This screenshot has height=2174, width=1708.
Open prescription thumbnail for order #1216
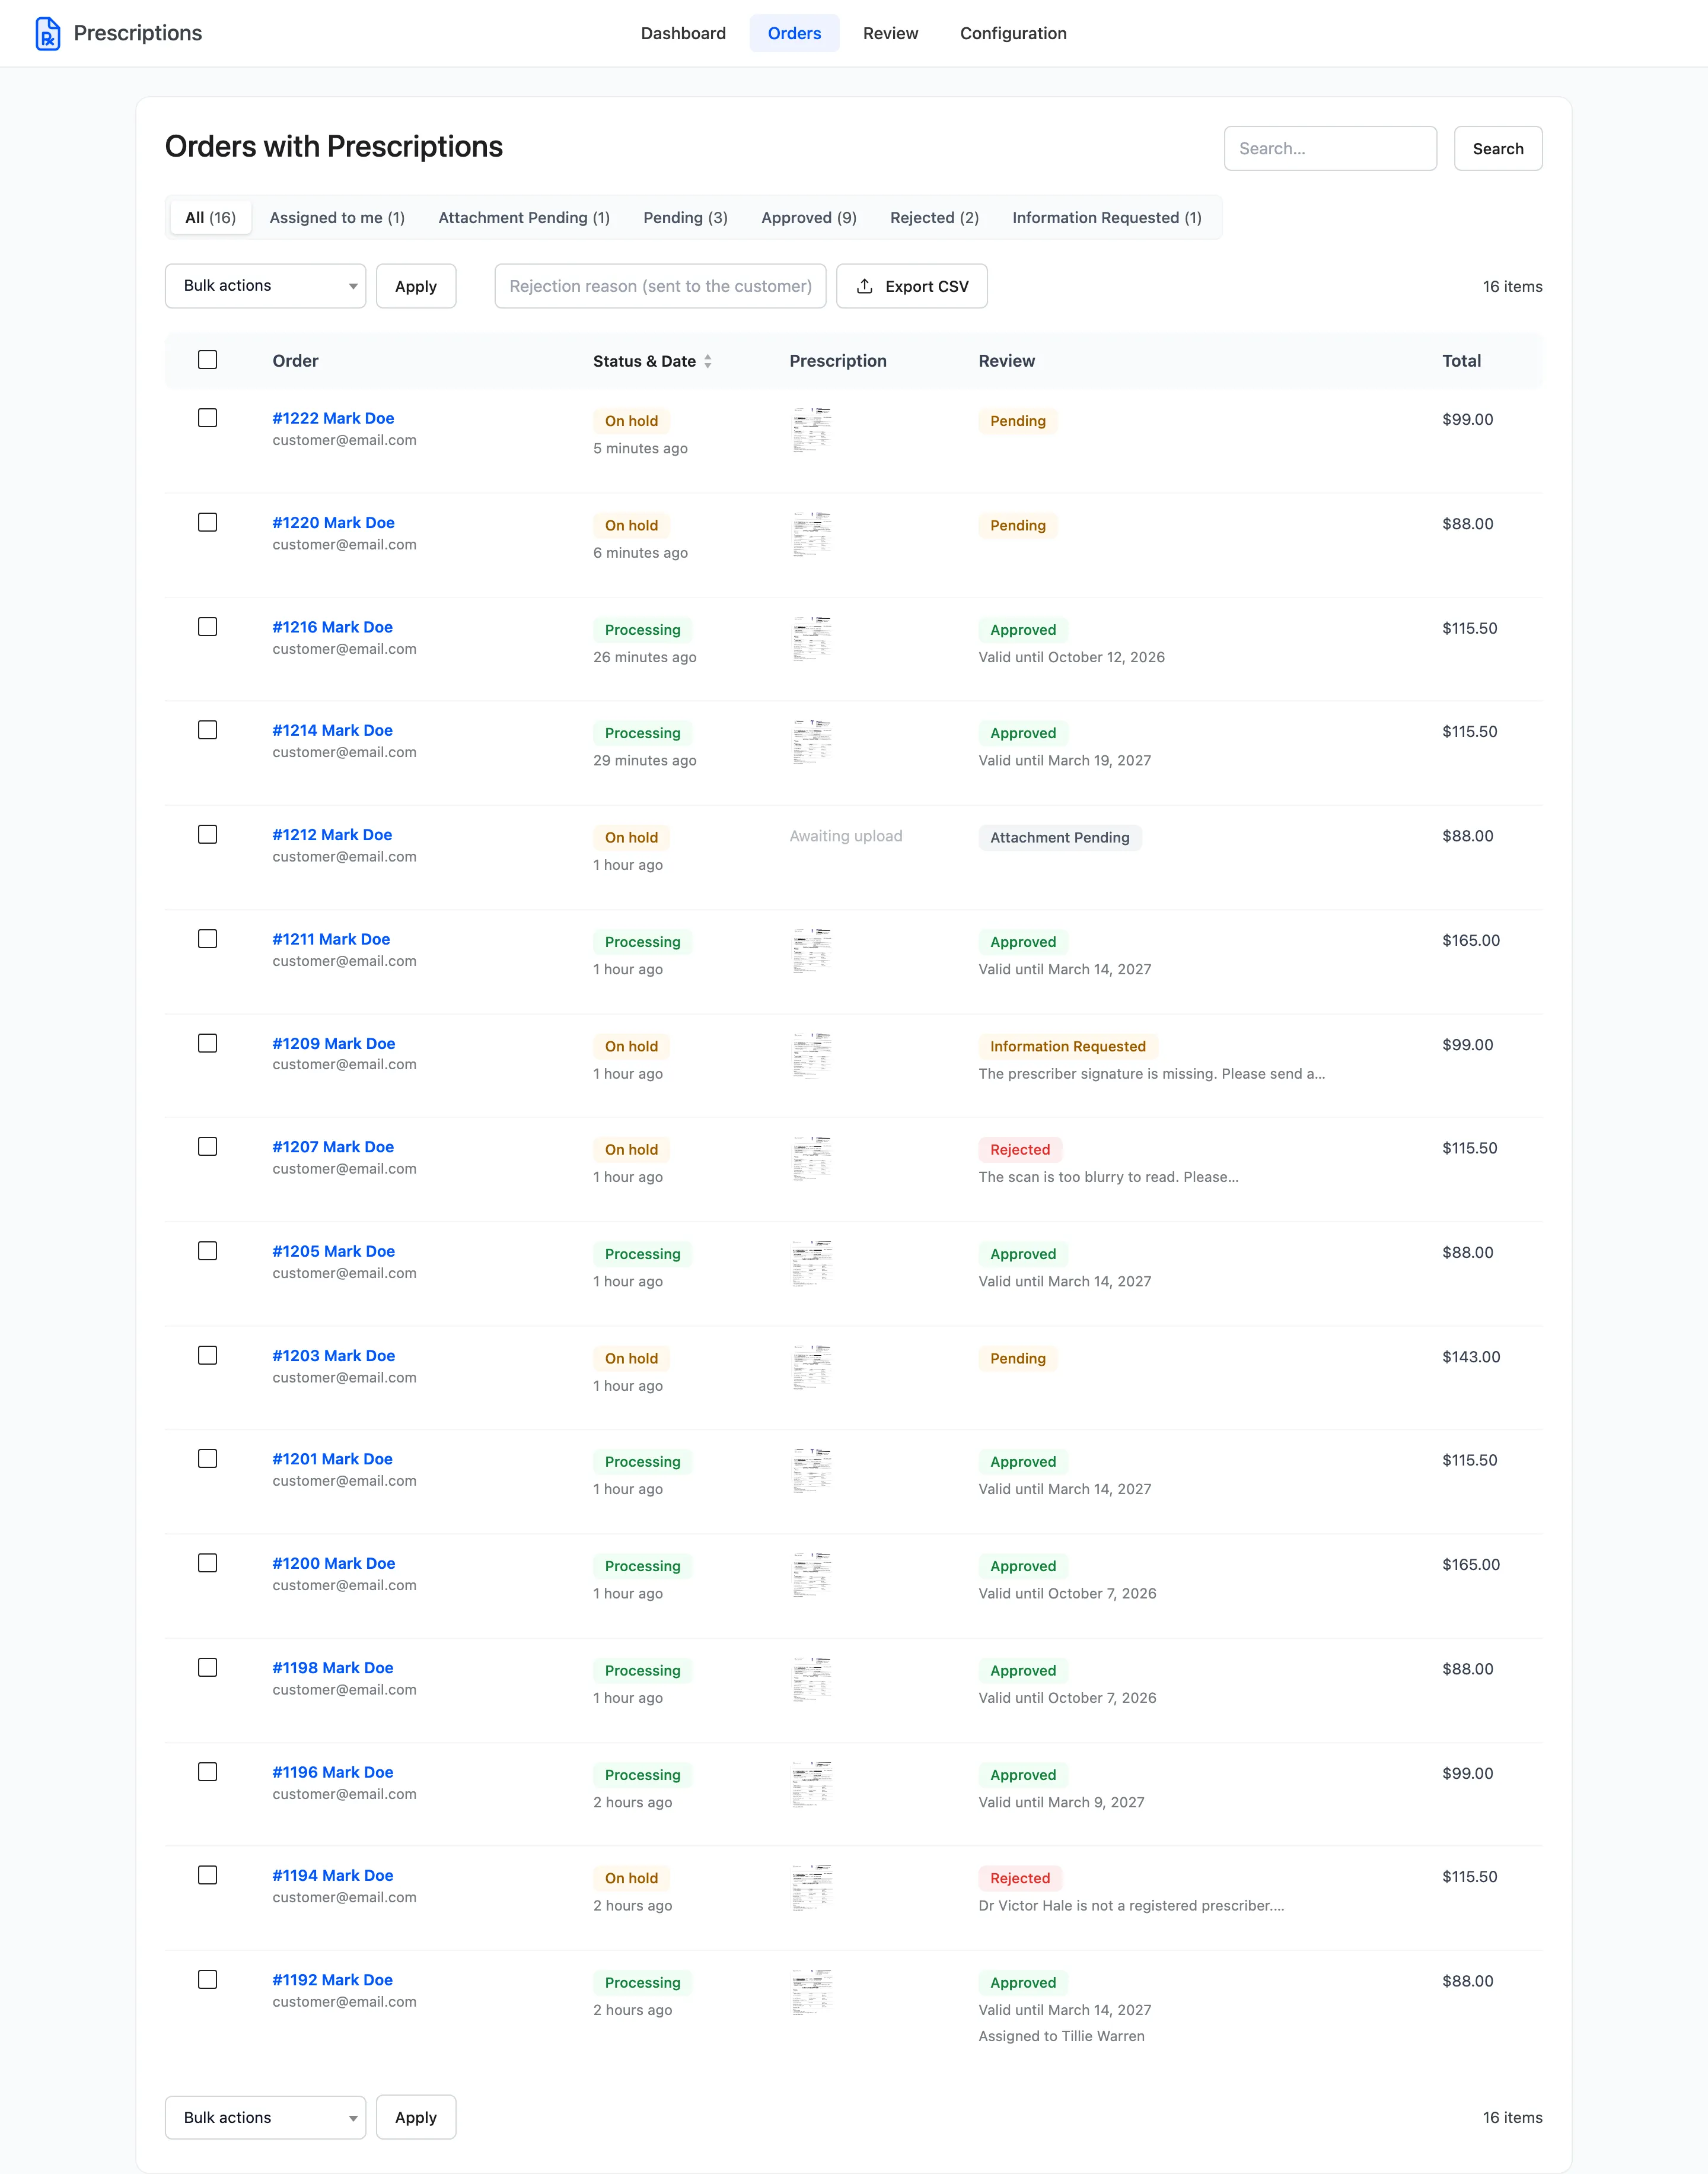[x=812, y=638]
